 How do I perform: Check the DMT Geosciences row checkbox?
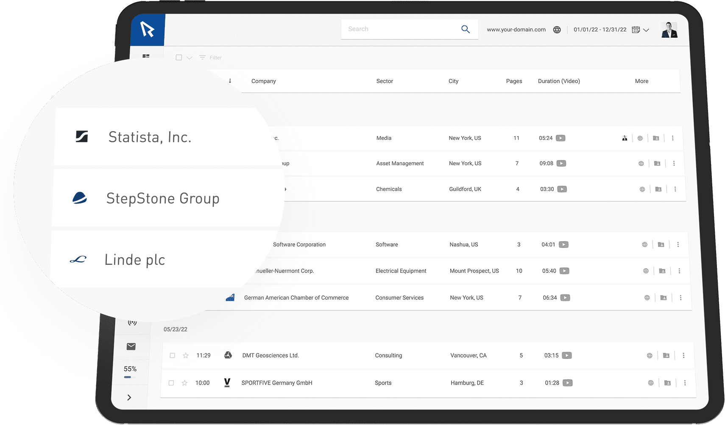[x=172, y=356]
